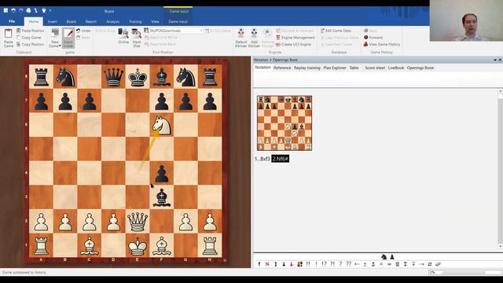Open the Table tab in notation pane

click(x=354, y=68)
